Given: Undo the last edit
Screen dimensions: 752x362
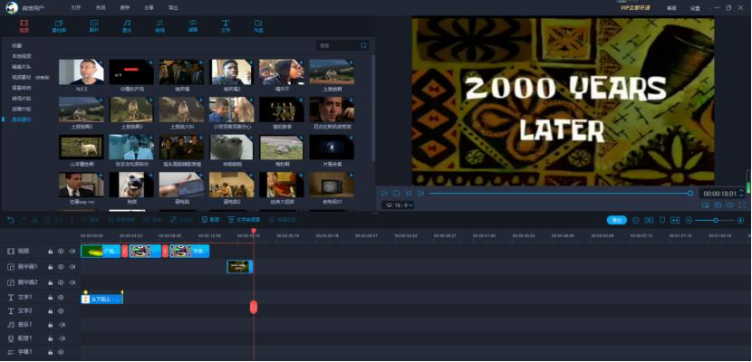Looking at the screenshot, I should 11,220.
